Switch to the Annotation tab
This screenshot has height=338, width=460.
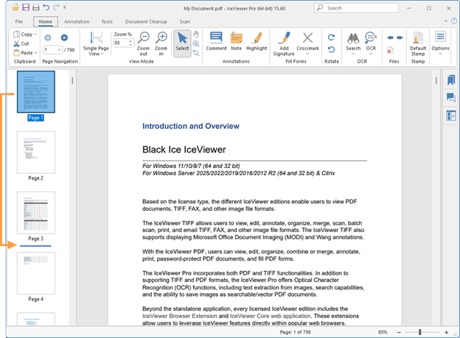(77, 22)
